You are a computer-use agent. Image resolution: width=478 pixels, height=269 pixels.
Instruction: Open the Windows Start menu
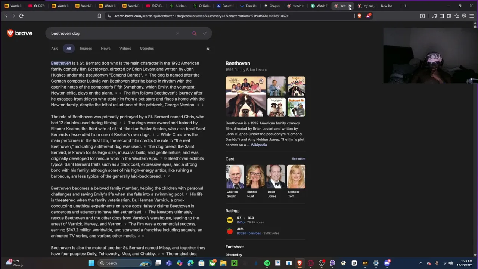[91, 263]
